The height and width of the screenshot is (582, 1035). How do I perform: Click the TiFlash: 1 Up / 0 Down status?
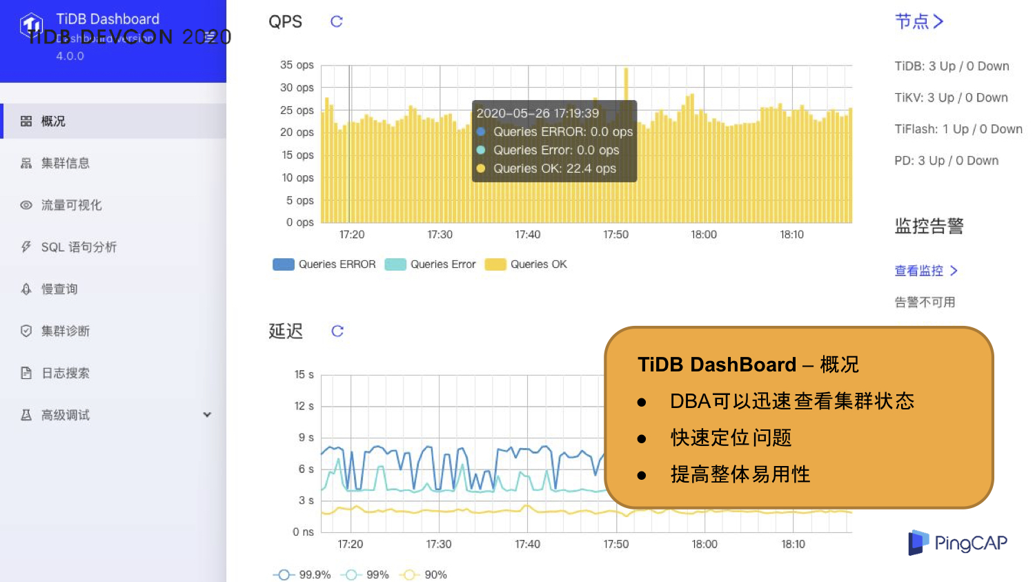pyautogui.click(x=958, y=129)
